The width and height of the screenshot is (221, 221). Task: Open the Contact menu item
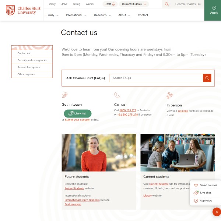click(x=143, y=15)
